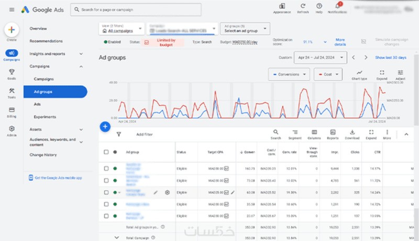Click Get the Google Ads mobile app
The height and width of the screenshot is (241, 419).
click(x=56, y=178)
